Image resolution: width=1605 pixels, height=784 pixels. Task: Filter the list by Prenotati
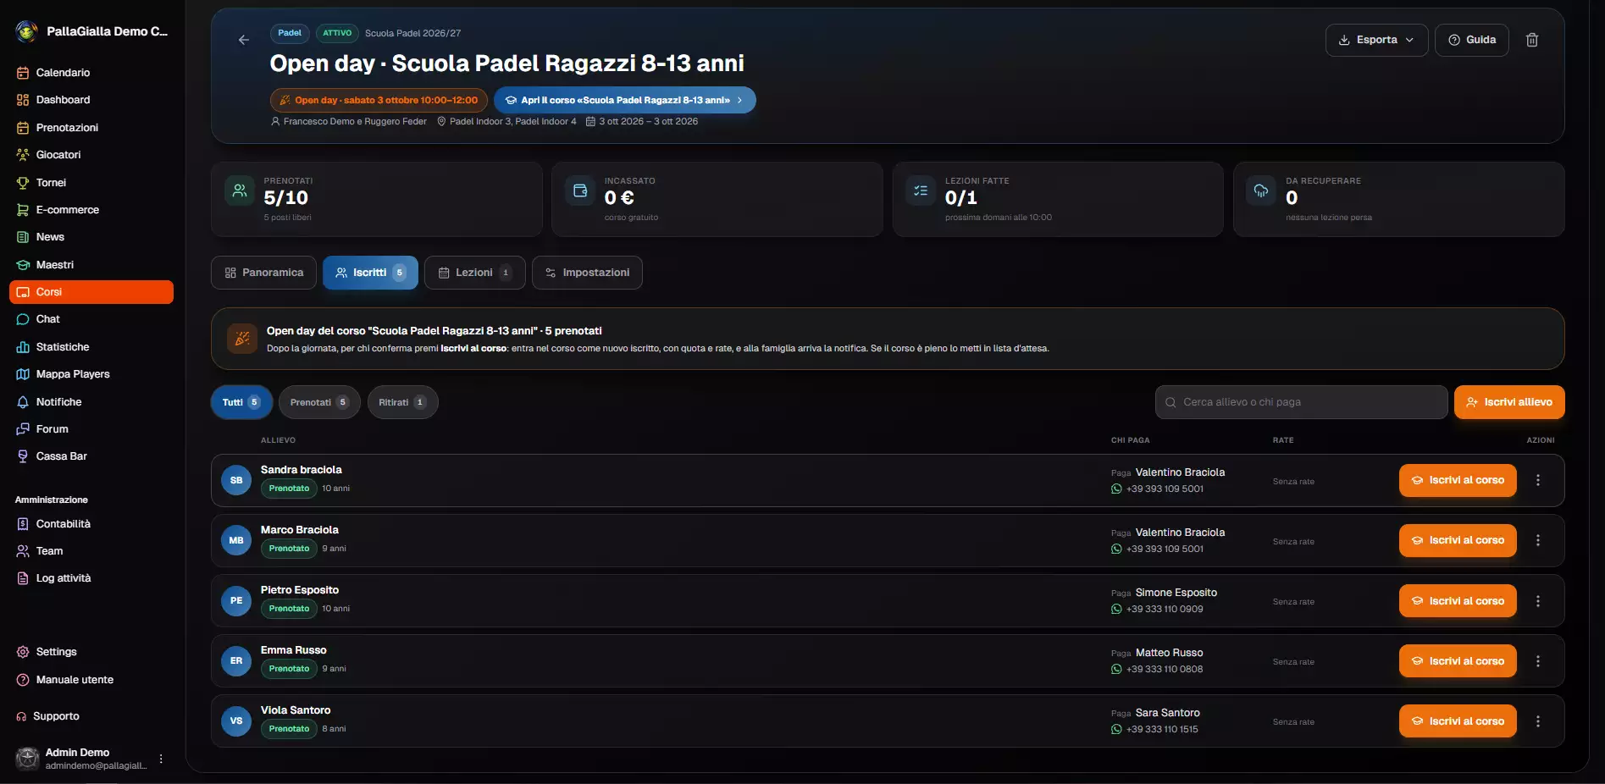coord(319,402)
